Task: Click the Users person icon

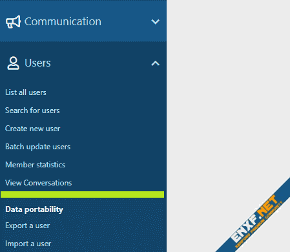Action: (x=13, y=63)
